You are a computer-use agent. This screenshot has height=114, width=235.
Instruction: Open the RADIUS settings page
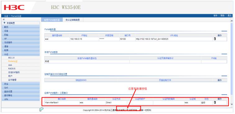pos(12,68)
